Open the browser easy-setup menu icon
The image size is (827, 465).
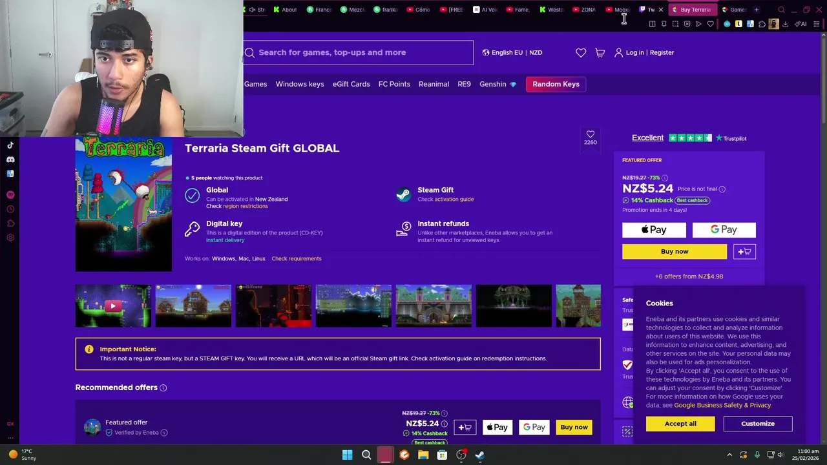817,24
